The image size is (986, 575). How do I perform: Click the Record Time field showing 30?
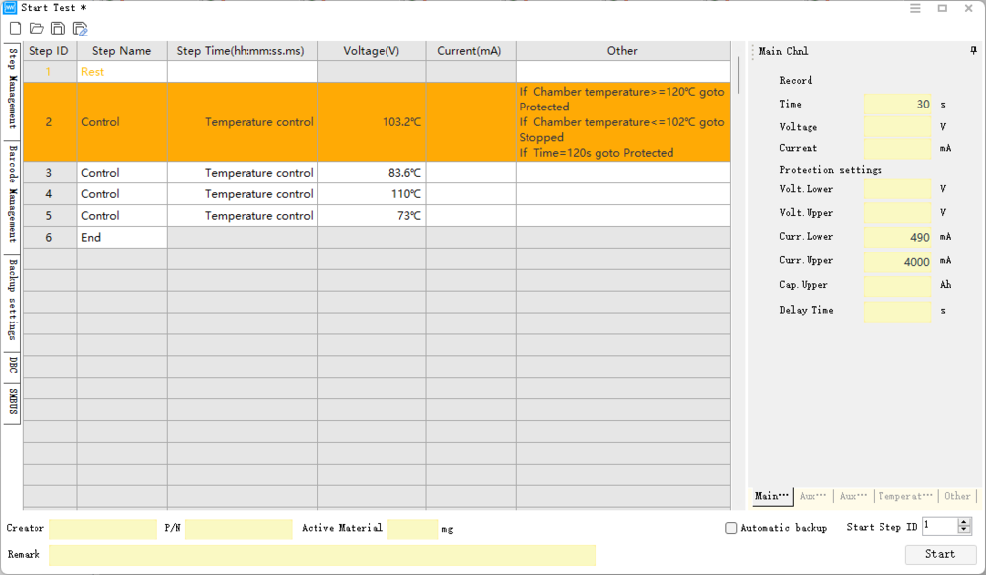coord(896,104)
